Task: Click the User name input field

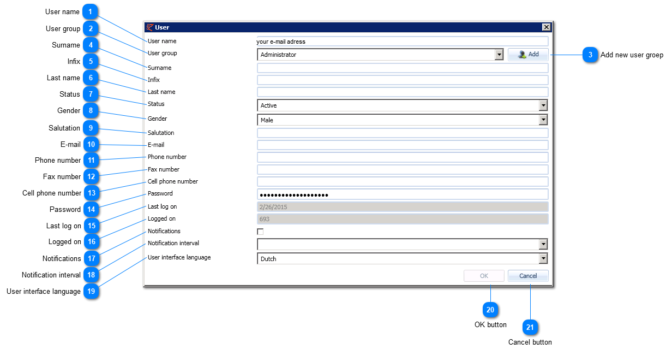Action: pos(403,41)
